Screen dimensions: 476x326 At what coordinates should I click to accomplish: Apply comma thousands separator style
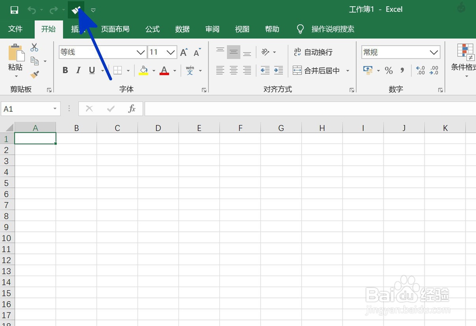click(x=402, y=71)
